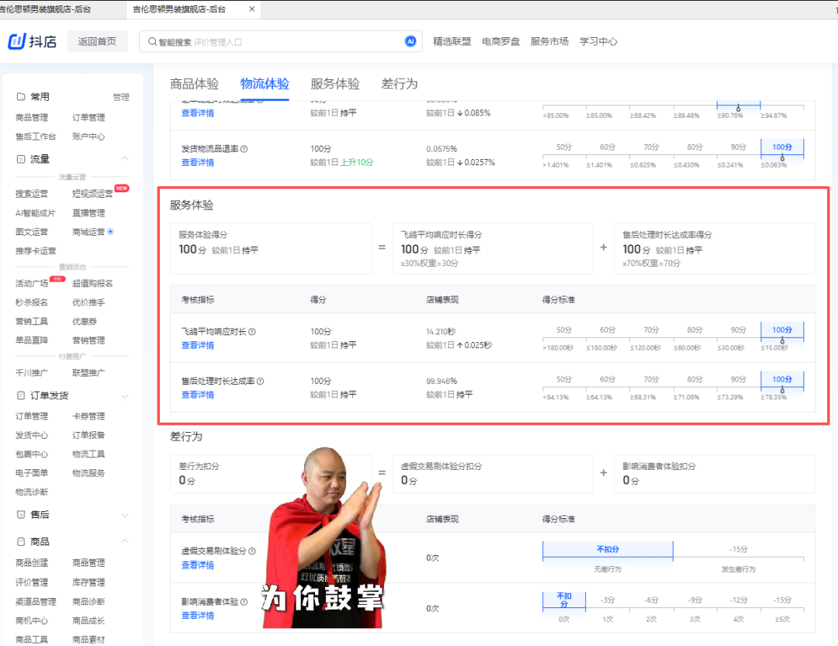This screenshot has width=838, height=646.
Task: Open 库存管理 in sidebar
Action: tap(88, 582)
